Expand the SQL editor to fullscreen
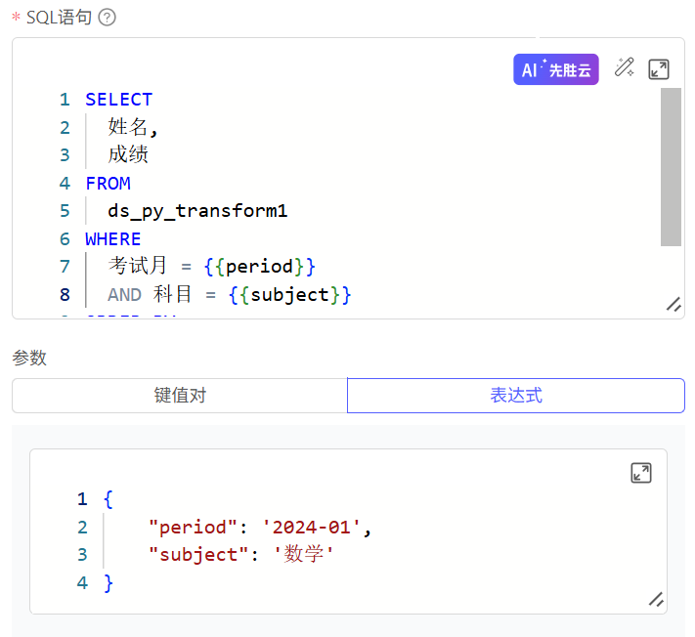The height and width of the screenshot is (637, 695). coord(659,69)
